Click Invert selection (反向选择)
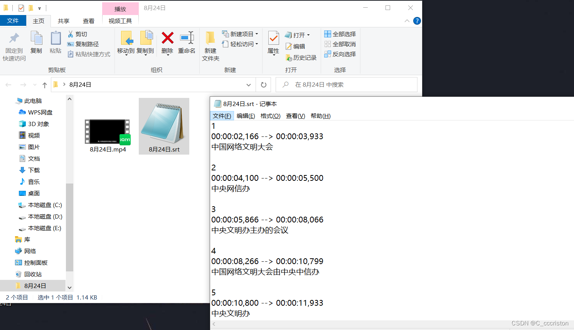574x330 pixels. [340, 54]
